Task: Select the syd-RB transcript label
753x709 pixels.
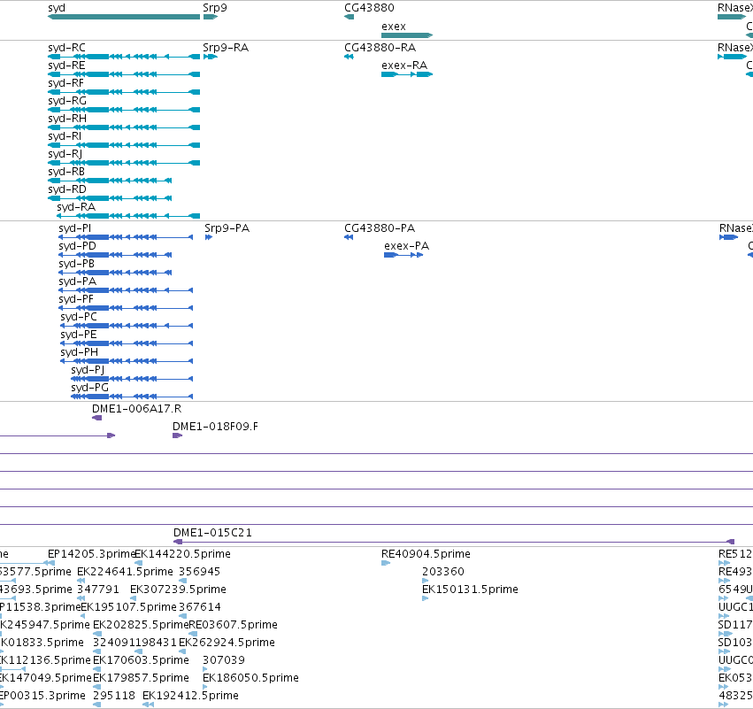Action: pyautogui.click(x=66, y=172)
